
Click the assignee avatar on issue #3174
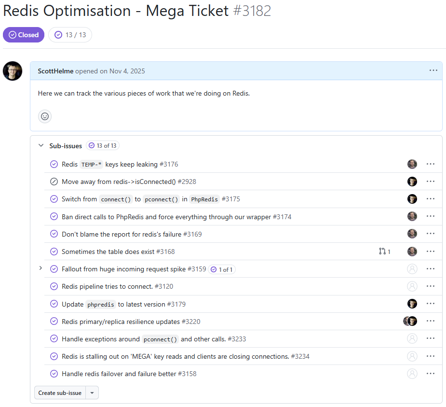click(x=412, y=216)
